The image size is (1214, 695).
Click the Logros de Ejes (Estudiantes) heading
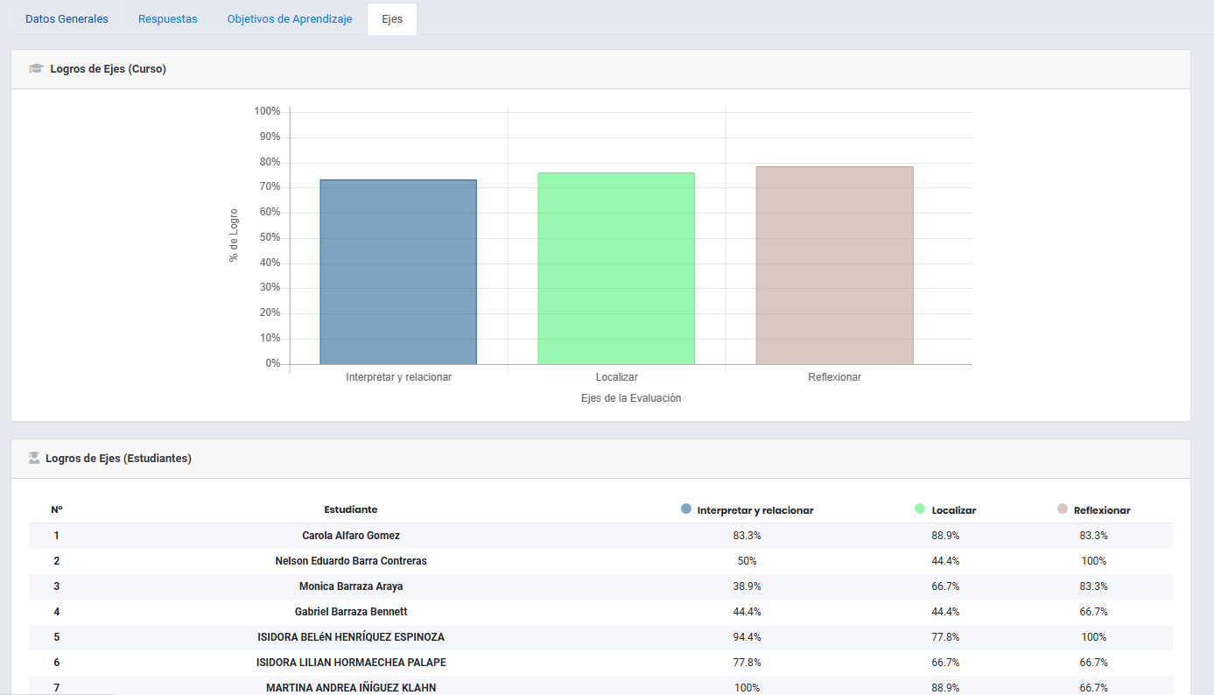pyautogui.click(x=118, y=458)
